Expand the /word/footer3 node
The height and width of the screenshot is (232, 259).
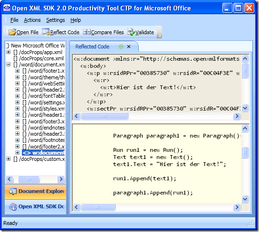click(x=17, y=121)
